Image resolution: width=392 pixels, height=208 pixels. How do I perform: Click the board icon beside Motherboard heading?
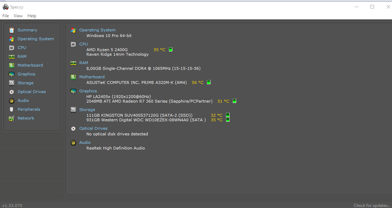point(73,77)
